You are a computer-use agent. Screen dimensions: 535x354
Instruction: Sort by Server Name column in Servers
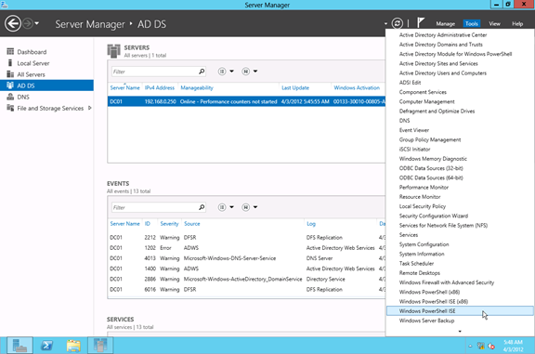pos(124,87)
